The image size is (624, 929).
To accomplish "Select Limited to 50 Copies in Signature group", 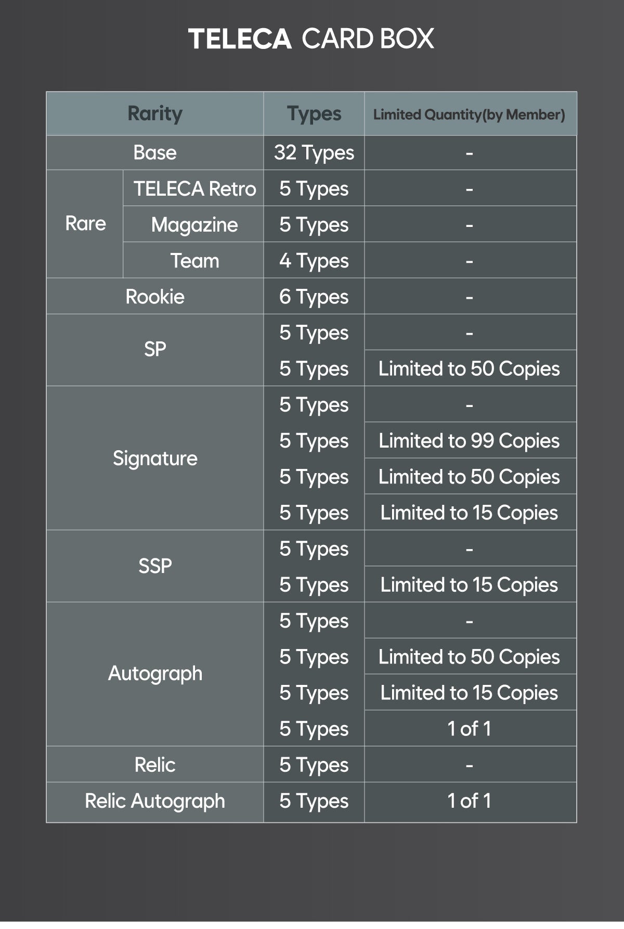I will pos(470,476).
